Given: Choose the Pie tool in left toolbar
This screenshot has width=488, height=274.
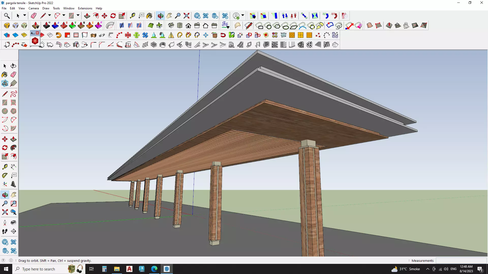Looking at the screenshot, I should pyautogui.click(x=13, y=128).
